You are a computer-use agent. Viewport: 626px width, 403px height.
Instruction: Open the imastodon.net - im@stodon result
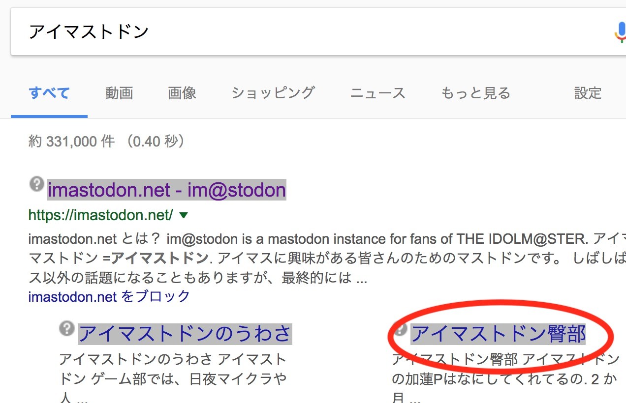[x=166, y=190]
